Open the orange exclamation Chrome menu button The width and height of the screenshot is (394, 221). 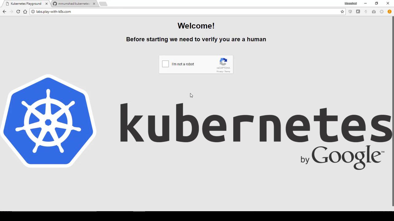[389, 12]
